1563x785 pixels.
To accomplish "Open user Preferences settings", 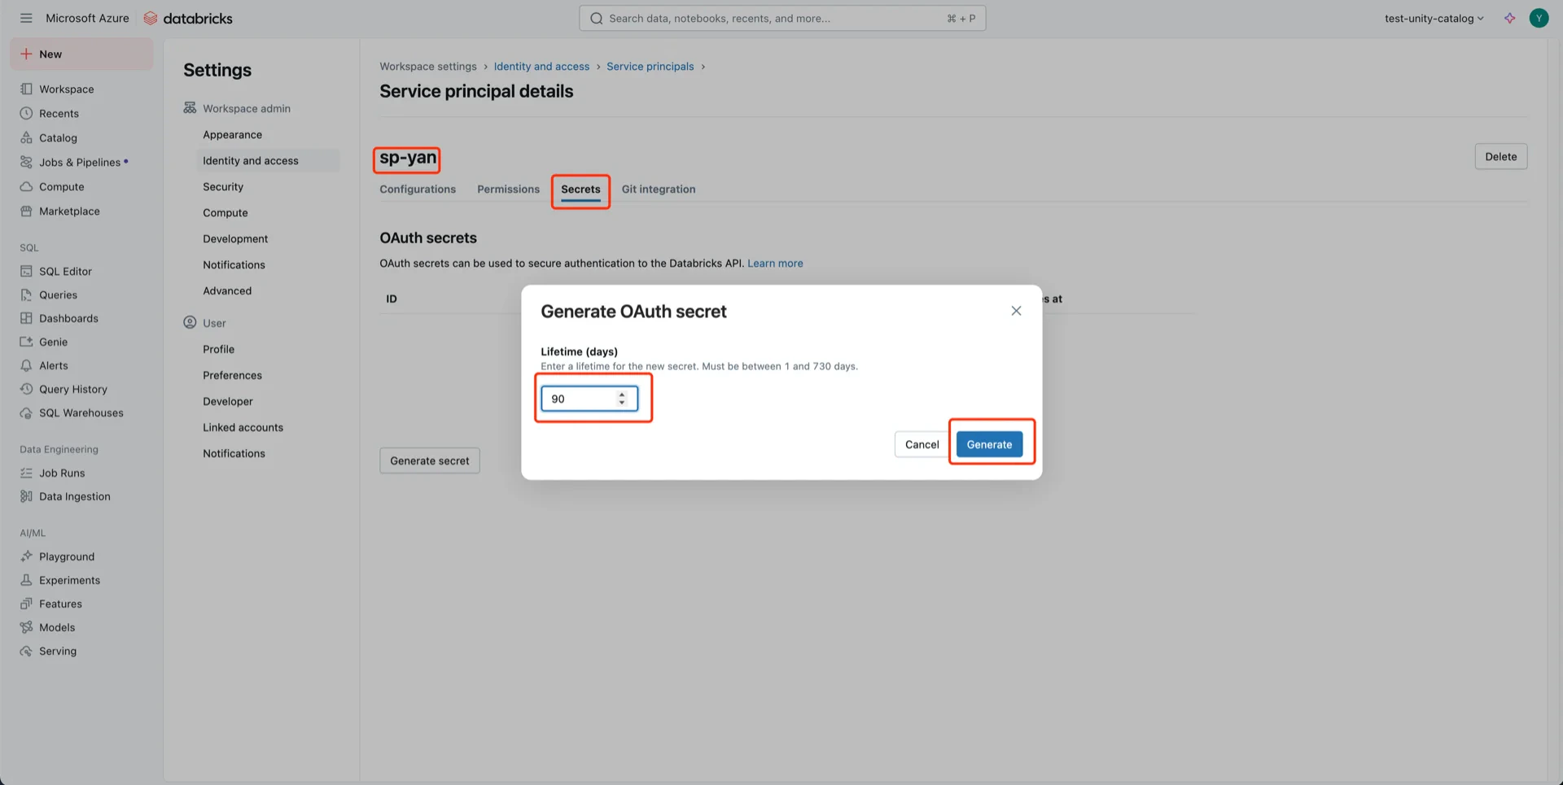I will pos(233,375).
